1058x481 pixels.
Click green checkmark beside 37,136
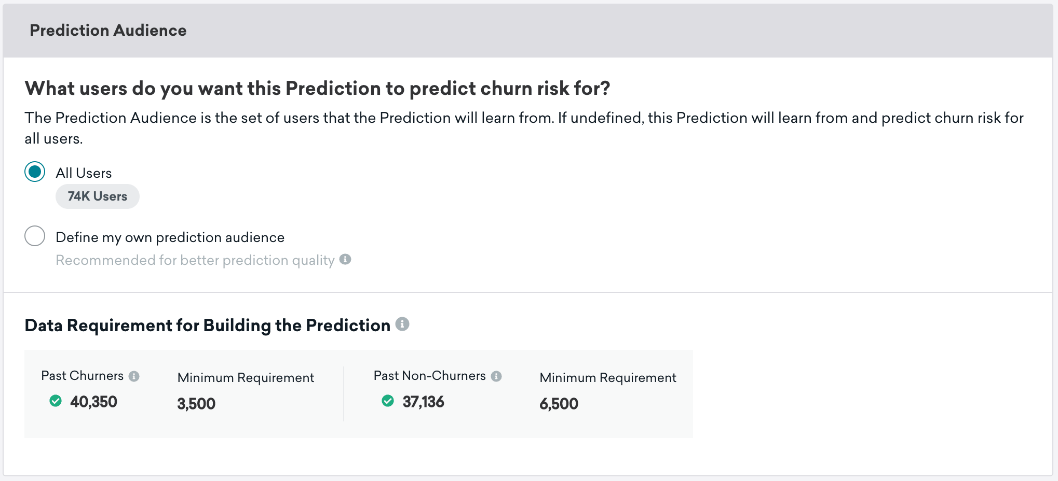click(x=388, y=401)
